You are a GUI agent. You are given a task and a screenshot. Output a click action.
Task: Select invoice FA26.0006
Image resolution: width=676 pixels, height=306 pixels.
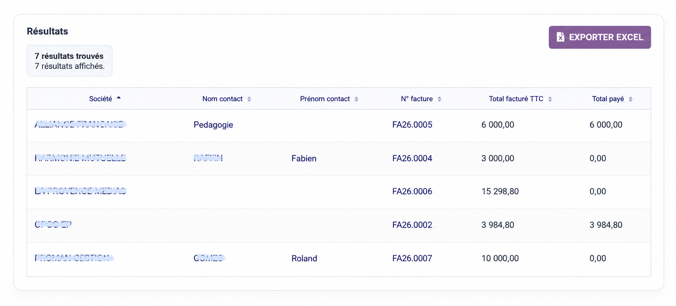[x=412, y=191]
